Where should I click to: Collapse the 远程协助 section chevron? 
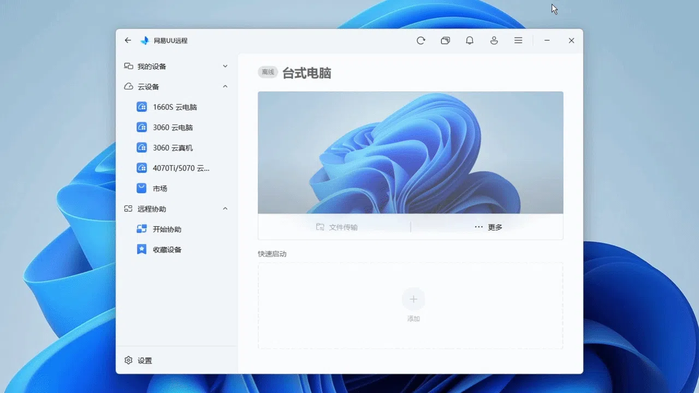[225, 209]
